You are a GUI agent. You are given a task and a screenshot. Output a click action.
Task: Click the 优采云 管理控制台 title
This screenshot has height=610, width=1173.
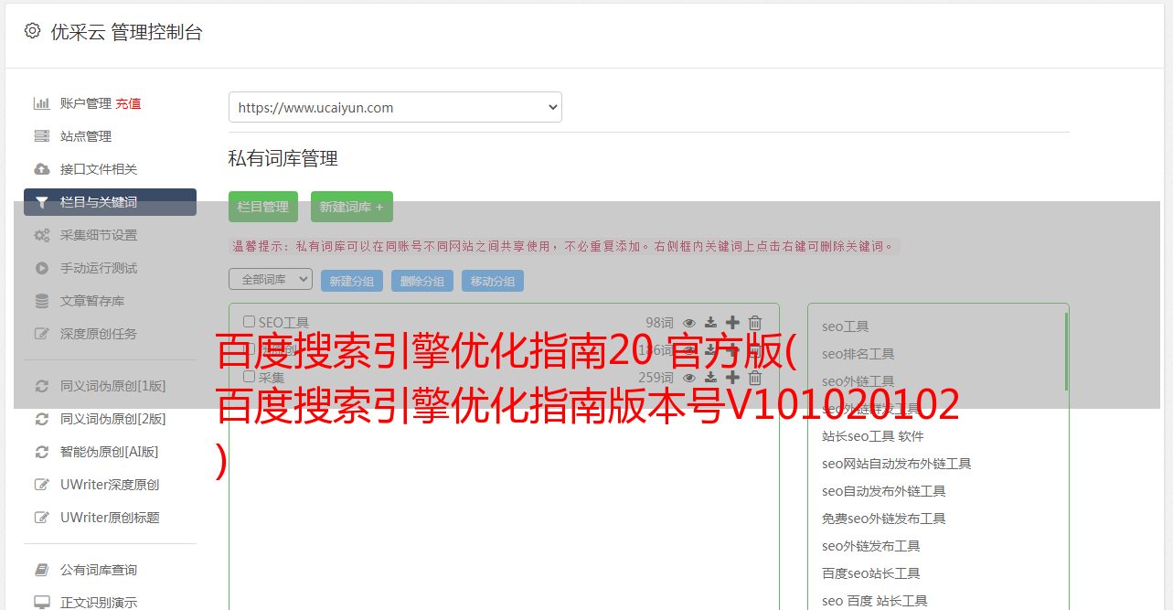click(126, 32)
